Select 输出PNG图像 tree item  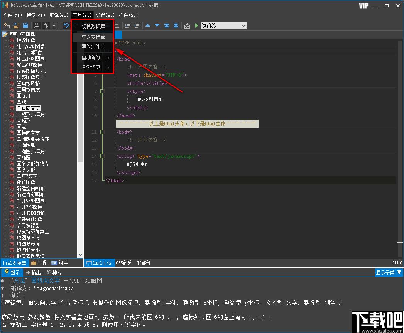(29, 52)
